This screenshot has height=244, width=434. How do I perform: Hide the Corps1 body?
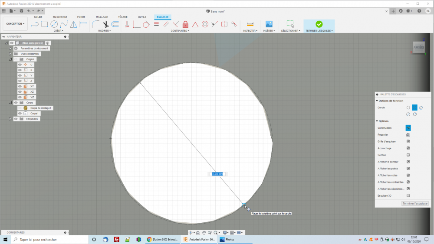point(20,113)
